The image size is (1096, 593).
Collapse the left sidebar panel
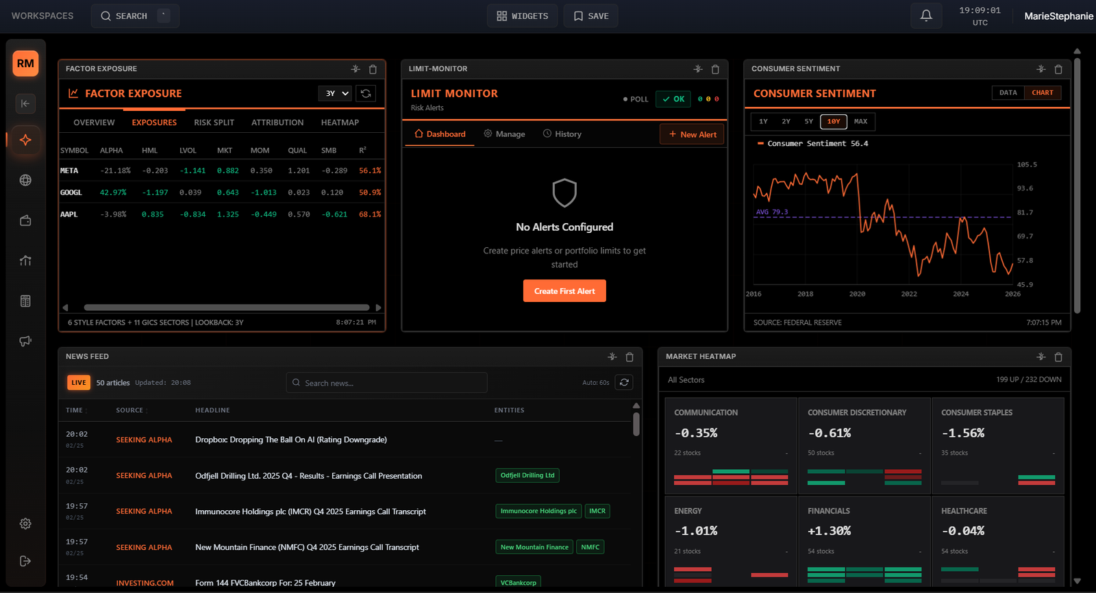[25, 103]
